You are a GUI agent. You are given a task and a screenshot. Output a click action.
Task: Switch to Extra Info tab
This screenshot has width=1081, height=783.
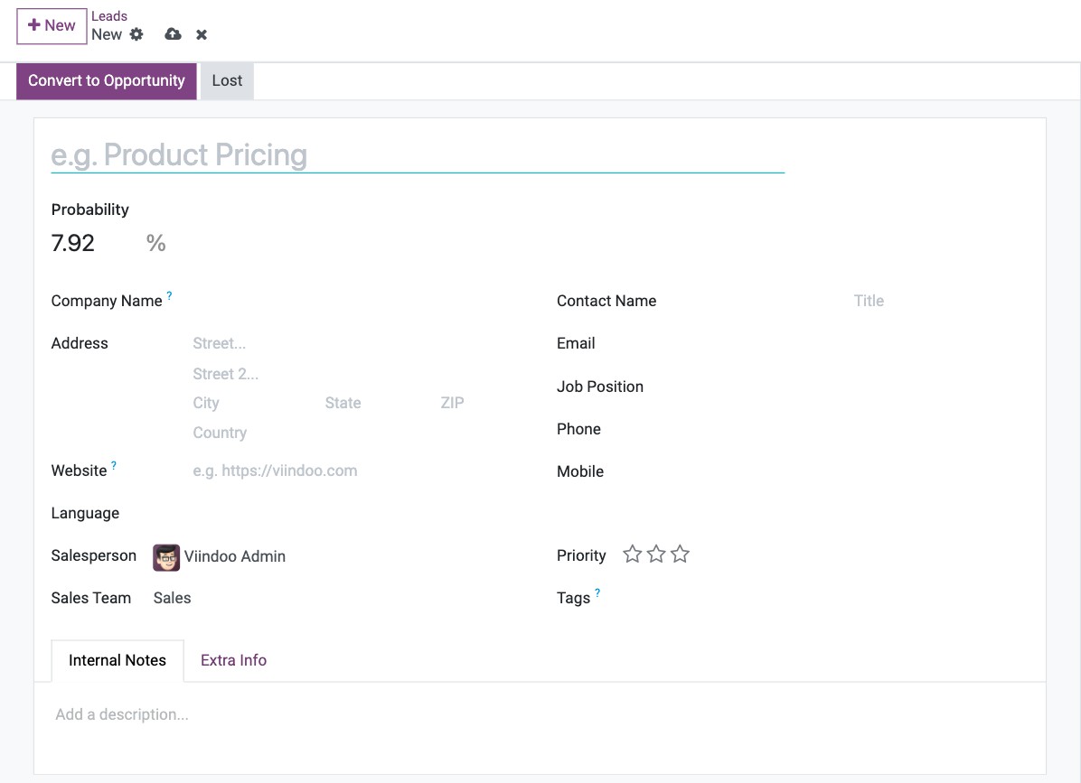[x=234, y=660]
